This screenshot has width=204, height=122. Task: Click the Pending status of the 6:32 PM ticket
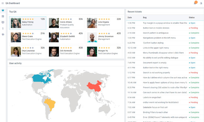193,28
